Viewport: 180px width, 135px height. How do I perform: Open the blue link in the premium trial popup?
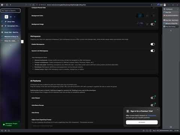click(x=152, y=115)
